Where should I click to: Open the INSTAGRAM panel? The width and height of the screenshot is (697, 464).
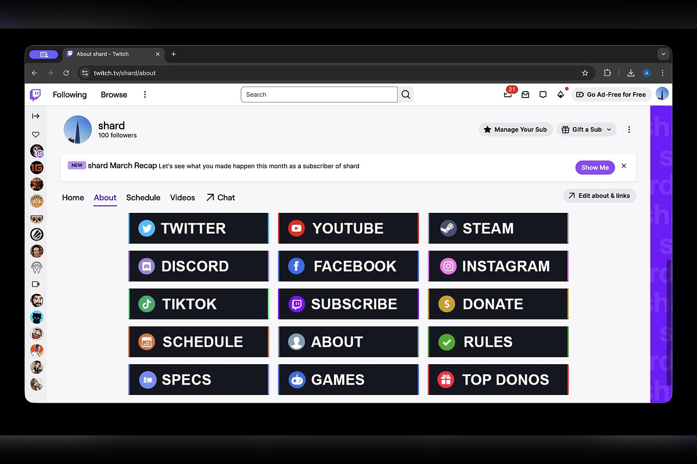pos(498,266)
